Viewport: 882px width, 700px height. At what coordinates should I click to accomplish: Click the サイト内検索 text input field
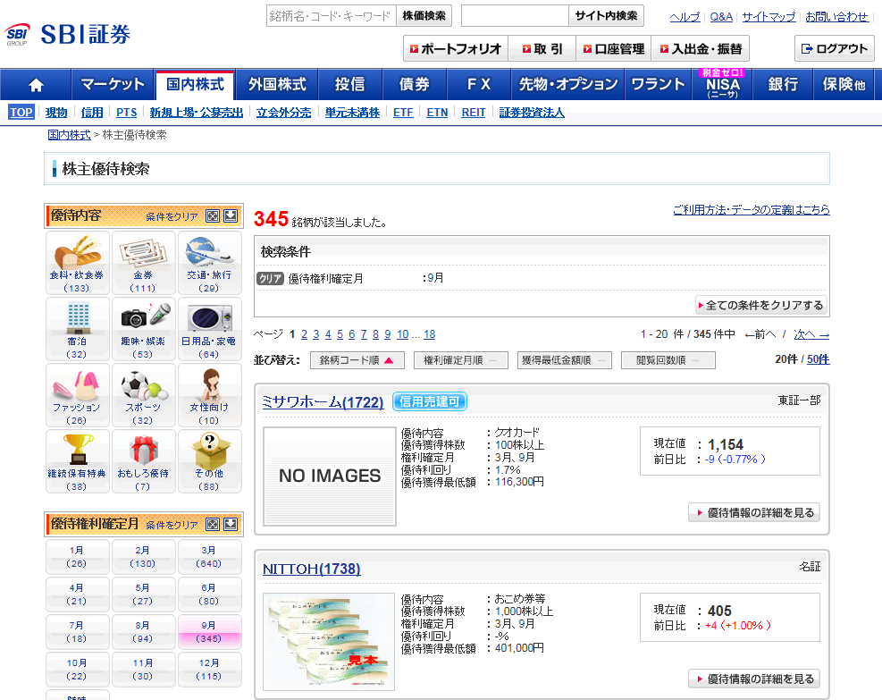[x=515, y=16]
